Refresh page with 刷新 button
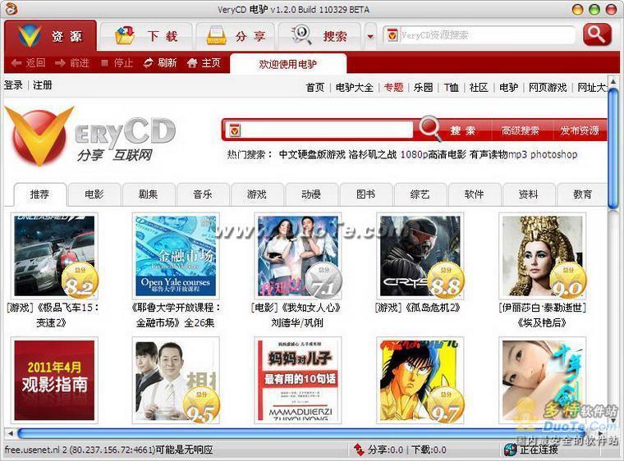Screen dimensions: 624x461 (160, 63)
